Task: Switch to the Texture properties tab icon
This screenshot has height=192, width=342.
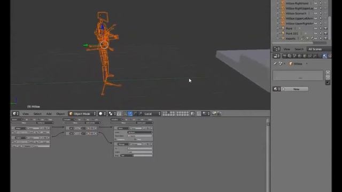Action: tap(330, 56)
